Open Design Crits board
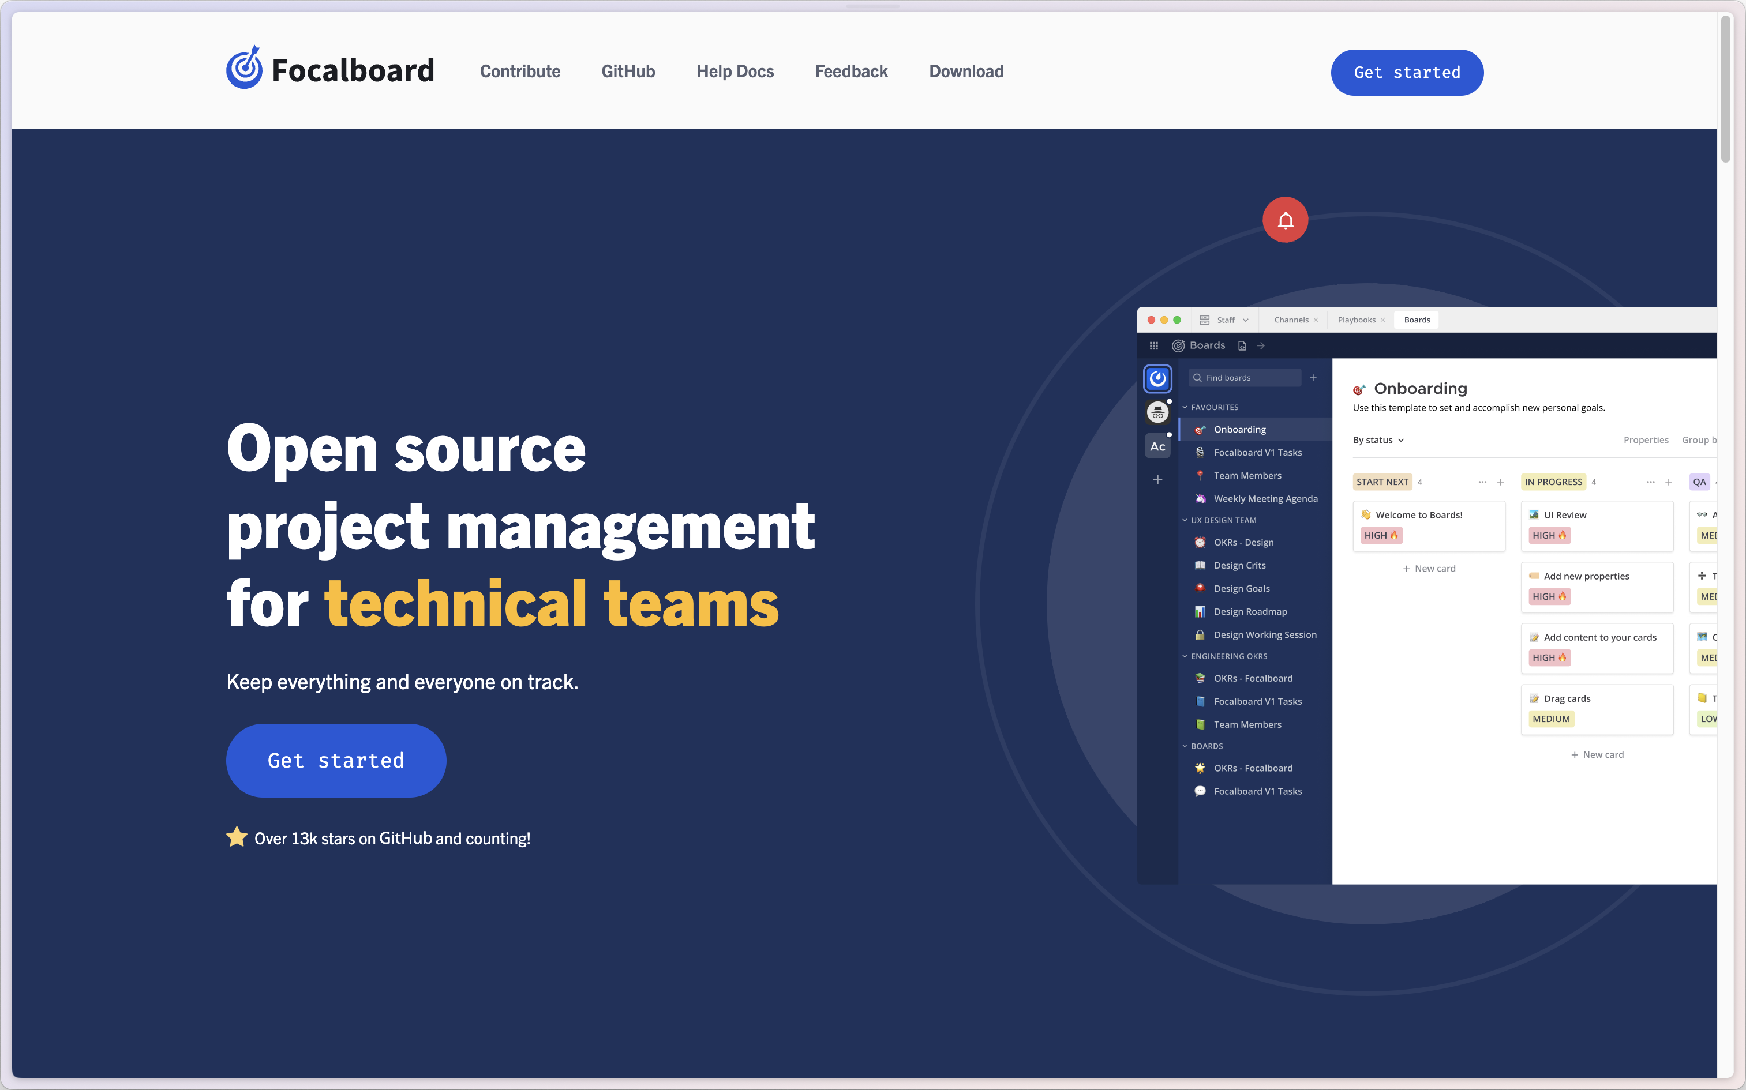 tap(1255, 565)
